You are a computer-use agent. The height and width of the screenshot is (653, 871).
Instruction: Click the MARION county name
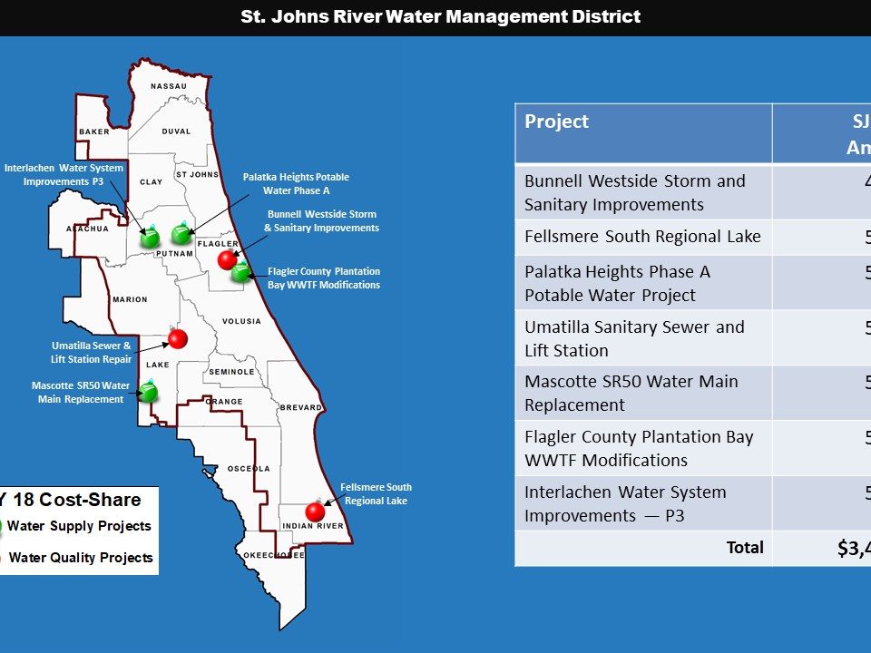[130, 299]
